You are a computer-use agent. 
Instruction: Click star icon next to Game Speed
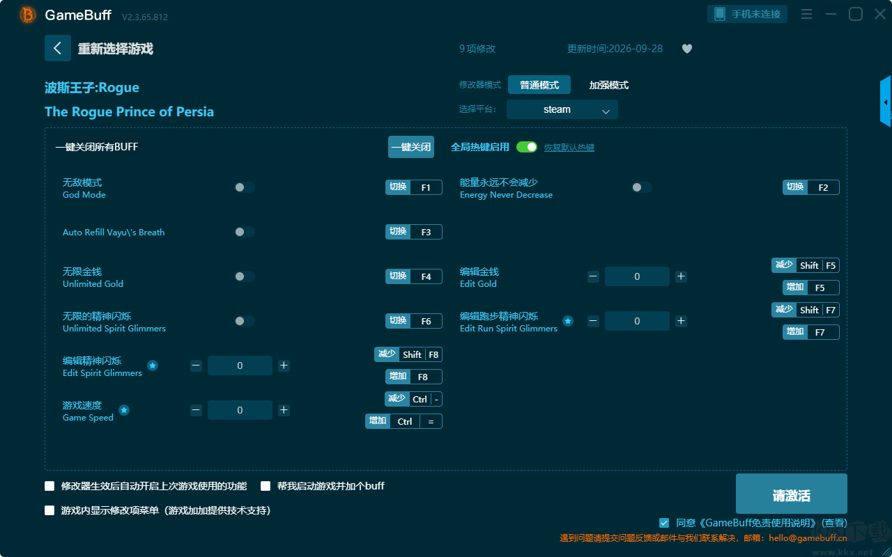coord(124,410)
